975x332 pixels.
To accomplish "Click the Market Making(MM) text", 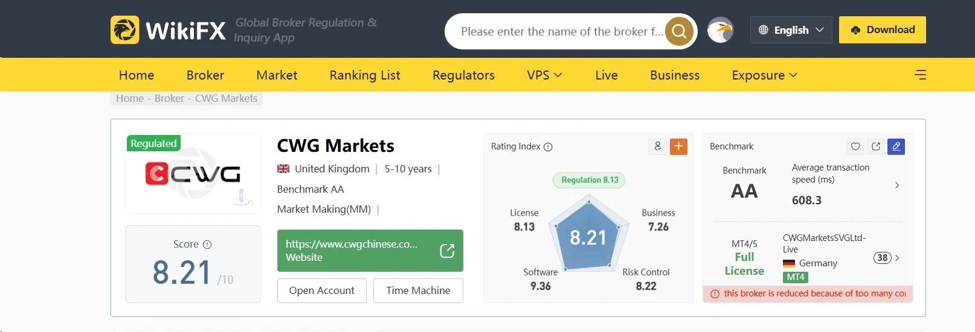I will tap(324, 209).
